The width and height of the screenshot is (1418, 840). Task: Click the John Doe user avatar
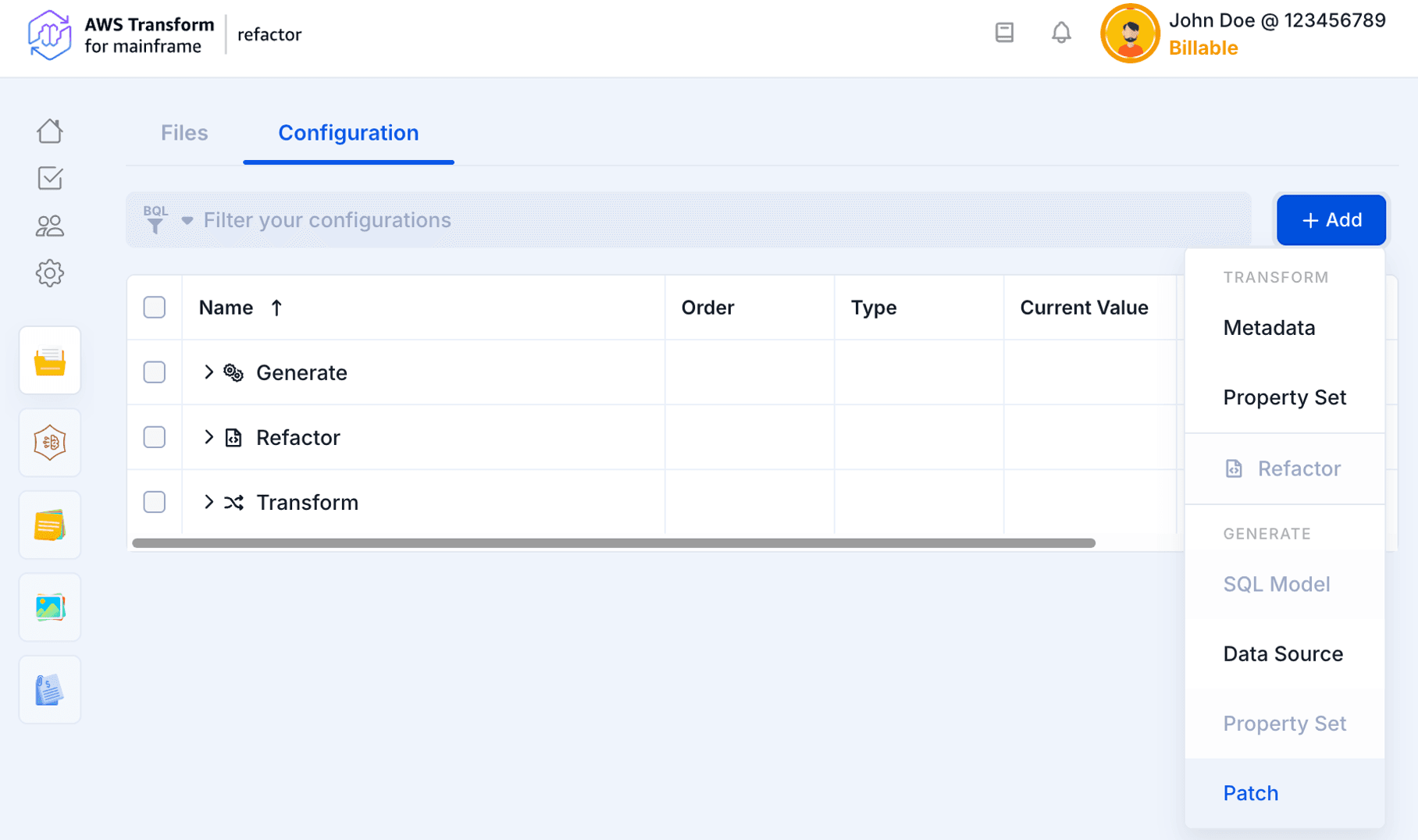[1129, 34]
